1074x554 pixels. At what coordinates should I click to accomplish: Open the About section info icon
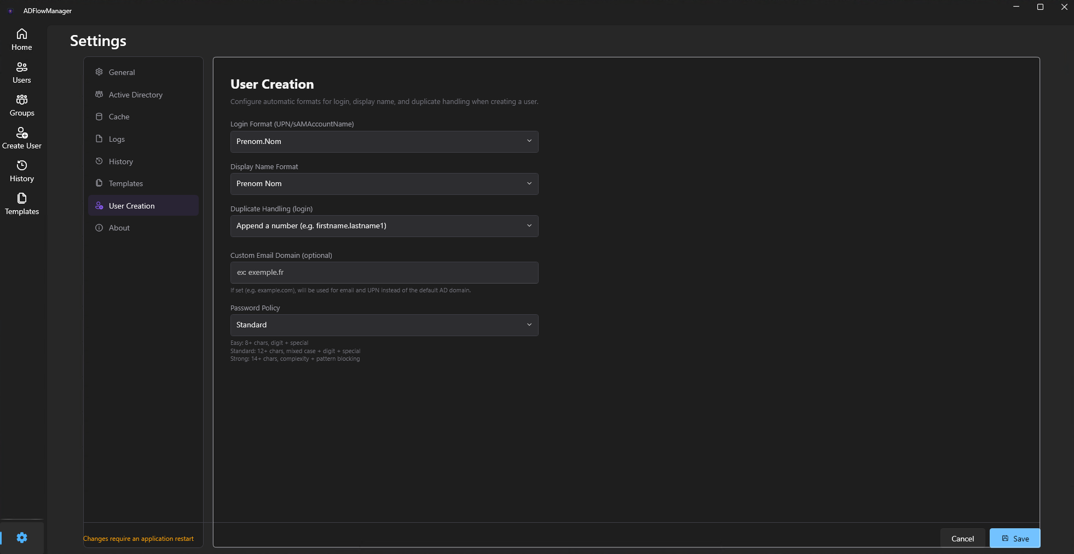coord(99,227)
